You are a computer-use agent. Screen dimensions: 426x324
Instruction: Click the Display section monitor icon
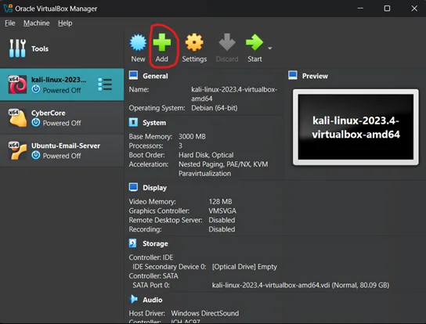pos(133,187)
